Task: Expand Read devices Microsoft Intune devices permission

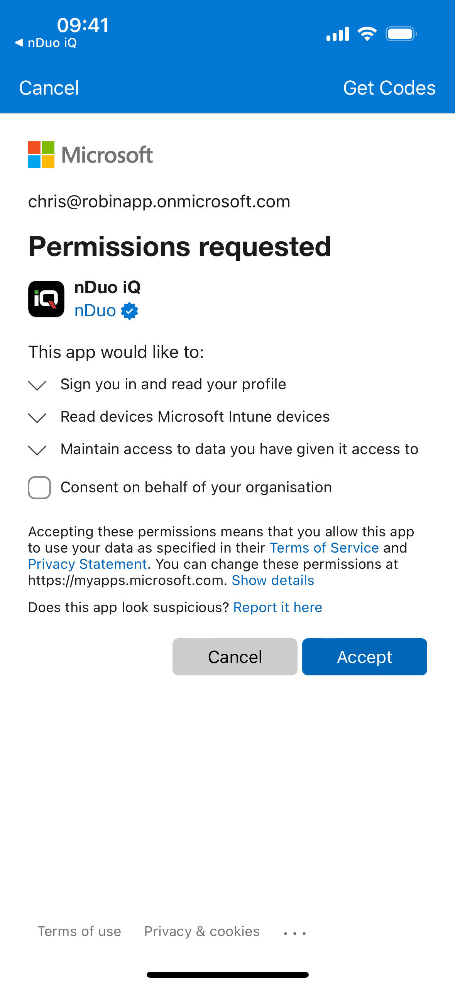Action: 37,417
